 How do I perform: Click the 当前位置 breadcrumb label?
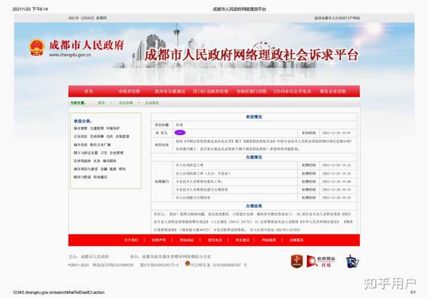click(x=78, y=103)
